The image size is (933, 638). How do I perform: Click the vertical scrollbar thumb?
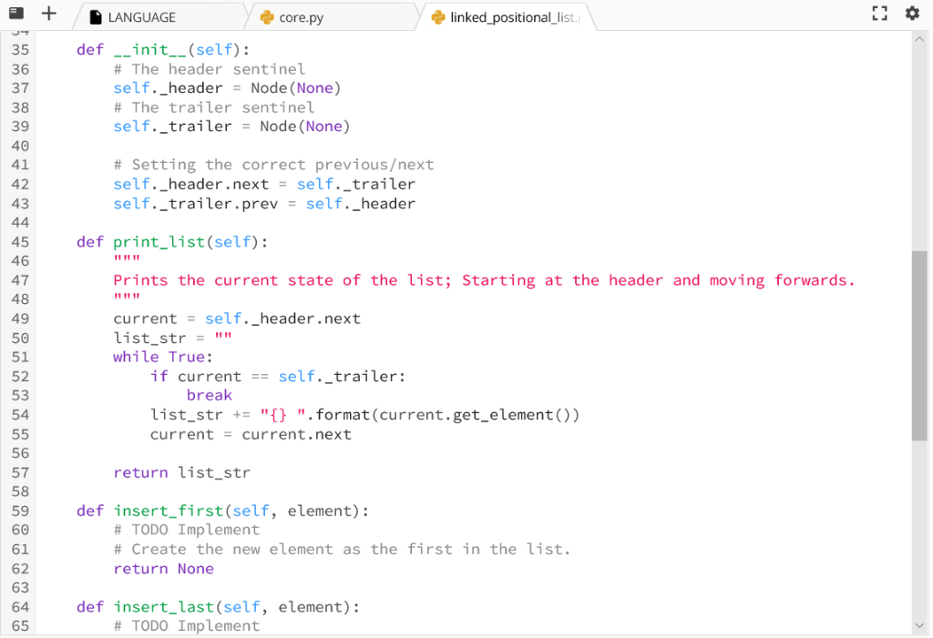[x=919, y=346]
